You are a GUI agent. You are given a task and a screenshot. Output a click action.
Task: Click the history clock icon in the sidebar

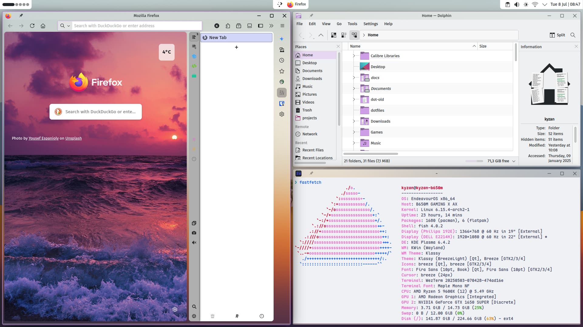tap(282, 60)
